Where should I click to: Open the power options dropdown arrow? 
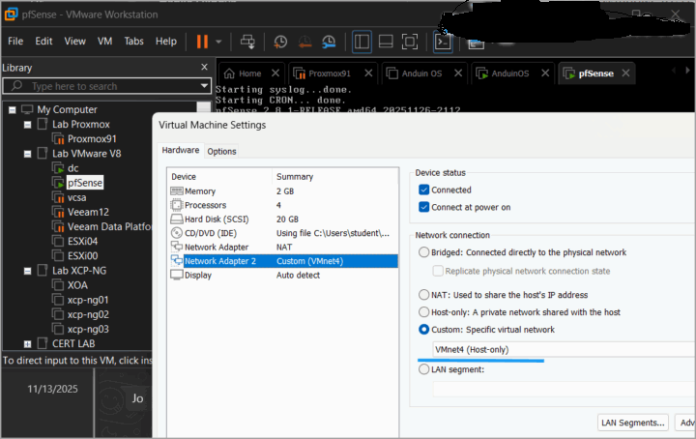pyautogui.click(x=218, y=42)
